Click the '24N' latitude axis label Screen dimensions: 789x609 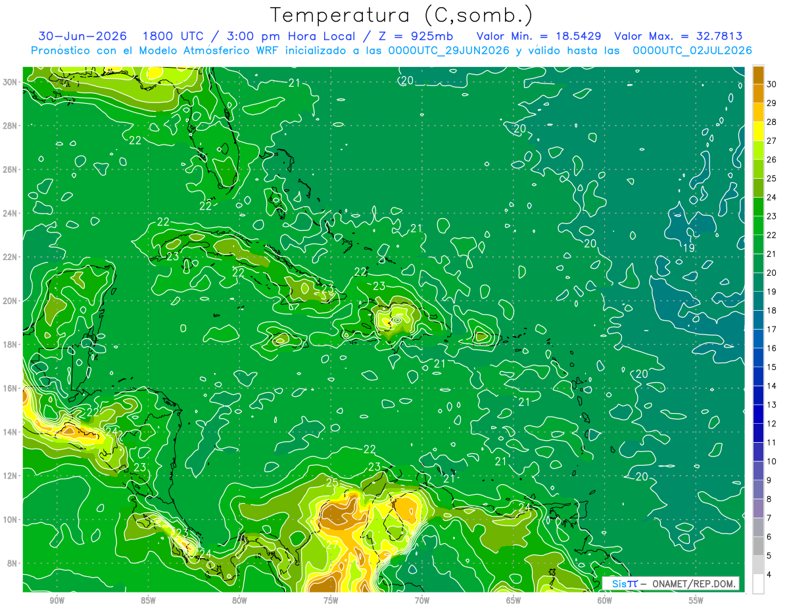(x=11, y=214)
